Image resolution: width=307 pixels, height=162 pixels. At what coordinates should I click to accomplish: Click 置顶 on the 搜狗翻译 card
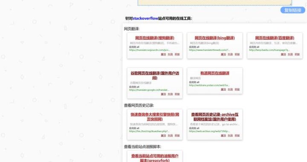[x=163, y=55]
